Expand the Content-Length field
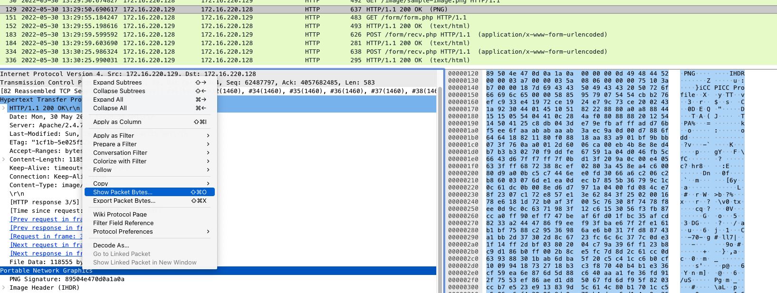Viewport: 777px width, 293px height. click(4, 160)
